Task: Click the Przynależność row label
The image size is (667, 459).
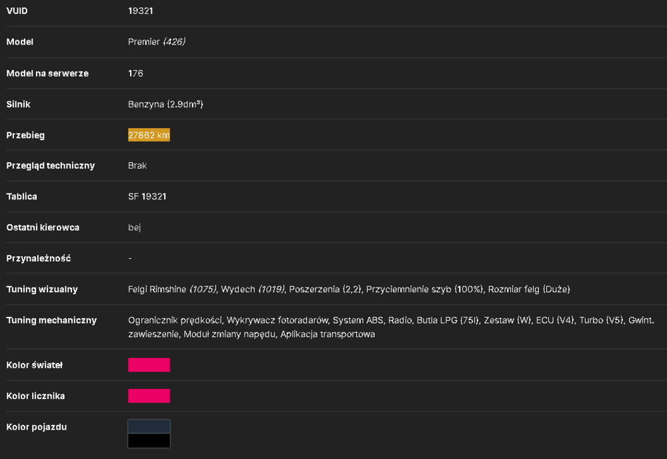Action: pos(39,258)
